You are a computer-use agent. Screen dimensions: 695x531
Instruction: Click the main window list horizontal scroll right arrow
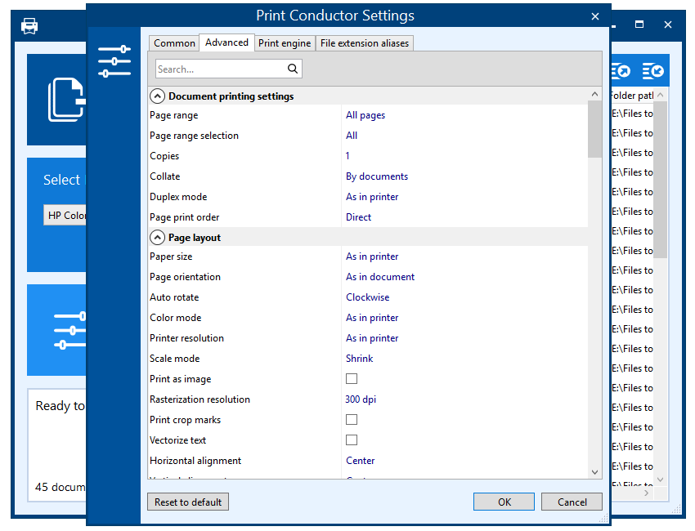pos(646,493)
